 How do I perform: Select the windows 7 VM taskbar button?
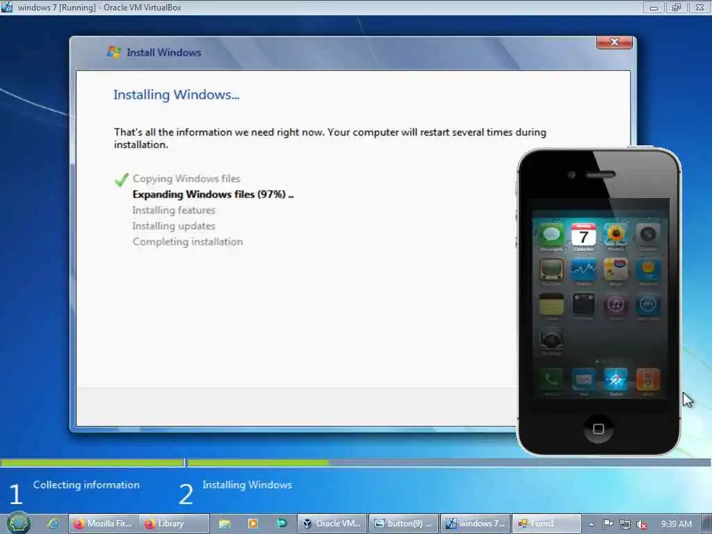[x=476, y=524]
